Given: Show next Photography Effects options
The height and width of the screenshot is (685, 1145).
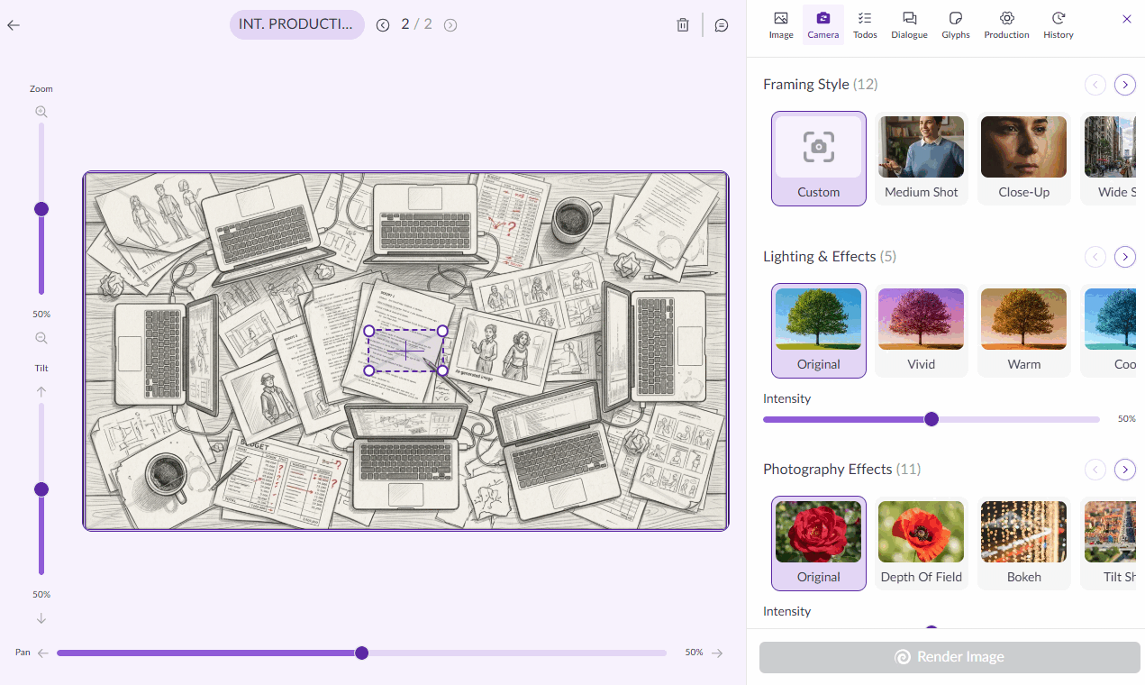Looking at the screenshot, I should (1125, 470).
